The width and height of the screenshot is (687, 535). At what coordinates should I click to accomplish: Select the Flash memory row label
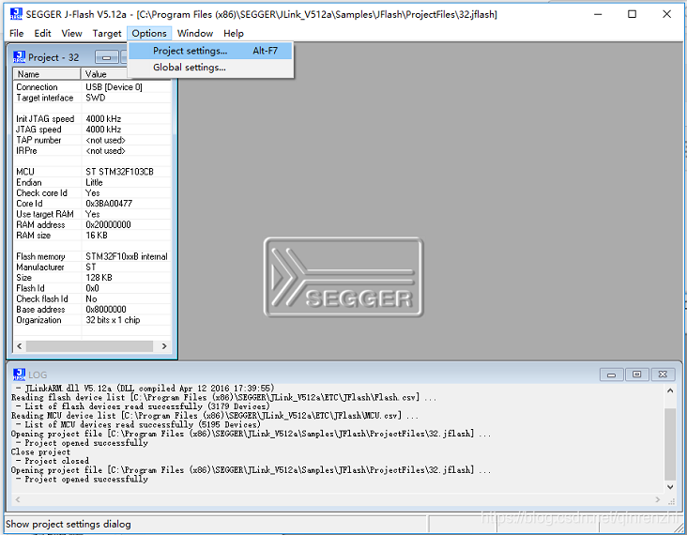point(40,256)
